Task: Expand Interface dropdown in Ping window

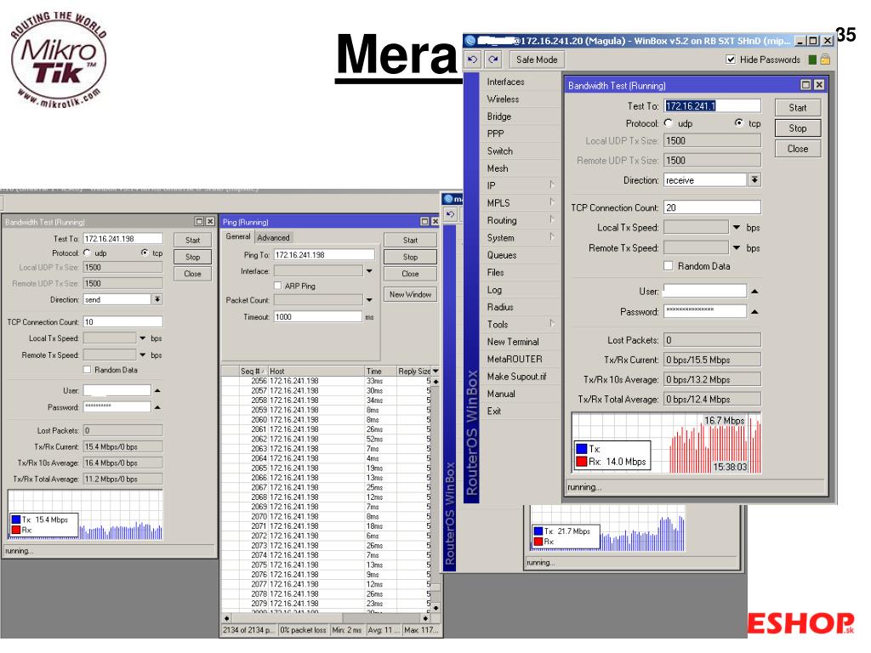Action: [369, 271]
